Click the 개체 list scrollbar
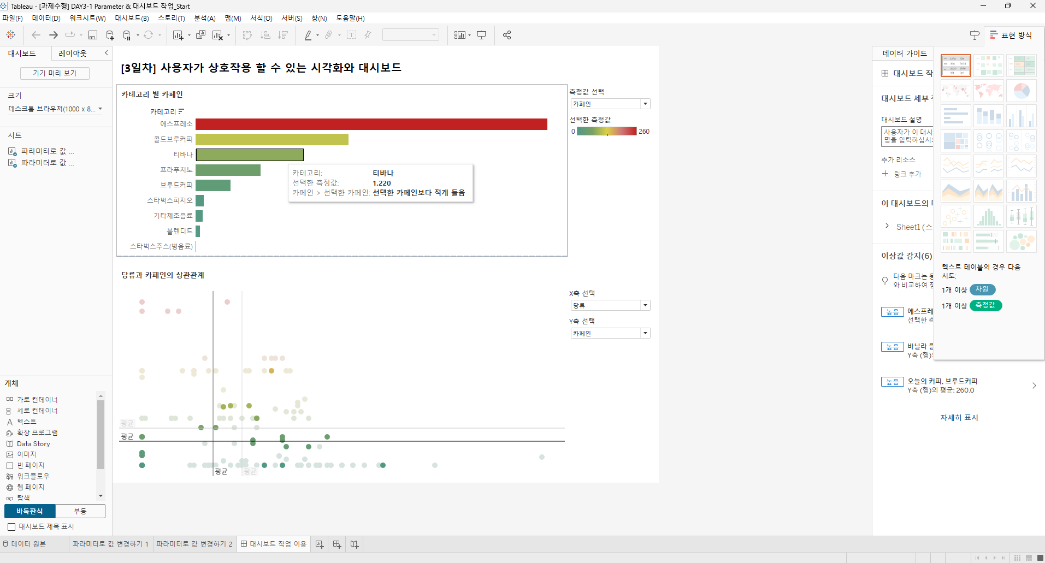Screen dimensions: 1045x563 click(x=101, y=434)
